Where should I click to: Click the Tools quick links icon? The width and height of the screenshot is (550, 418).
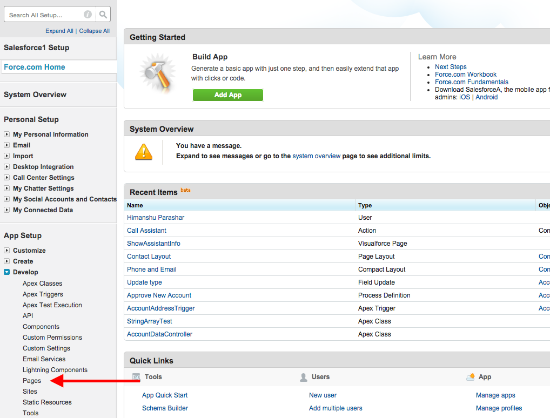(136, 377)
